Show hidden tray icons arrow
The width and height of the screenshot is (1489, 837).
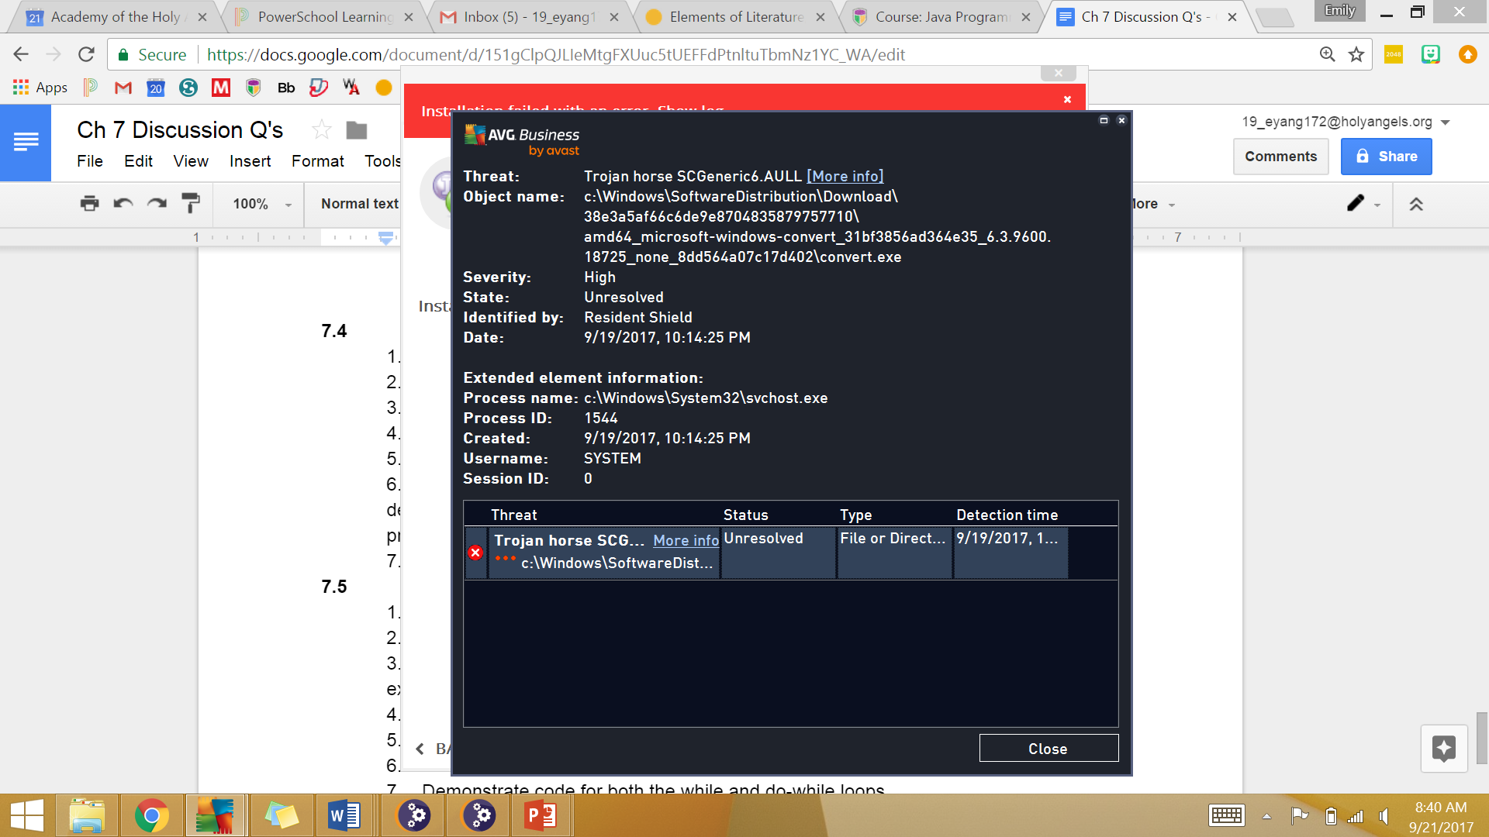pyautogui.click(x=1266, y=816)
